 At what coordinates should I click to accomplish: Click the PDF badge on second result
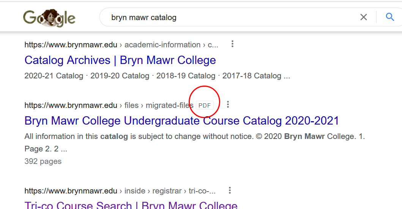tap(205, 105)
